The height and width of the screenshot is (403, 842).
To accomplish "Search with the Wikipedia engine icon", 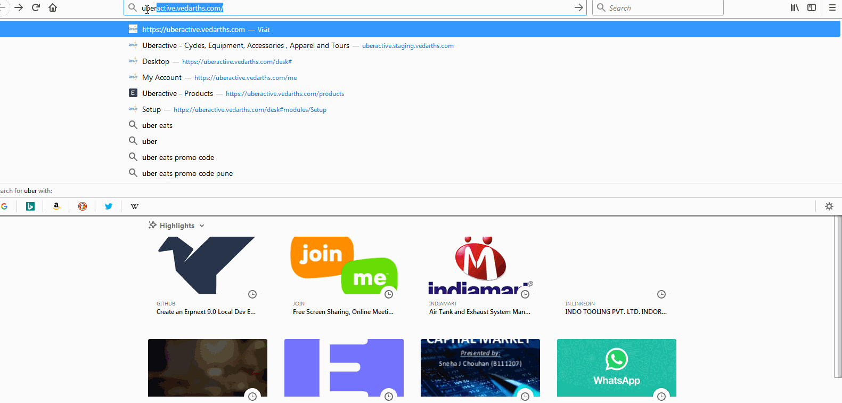I will pyautogui.click(x=135, y=206).
